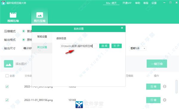The width and height of the screenshot is (179, 109).
Task: Switch to the 图片压缩 image compression tab
Action: point(40,17)
